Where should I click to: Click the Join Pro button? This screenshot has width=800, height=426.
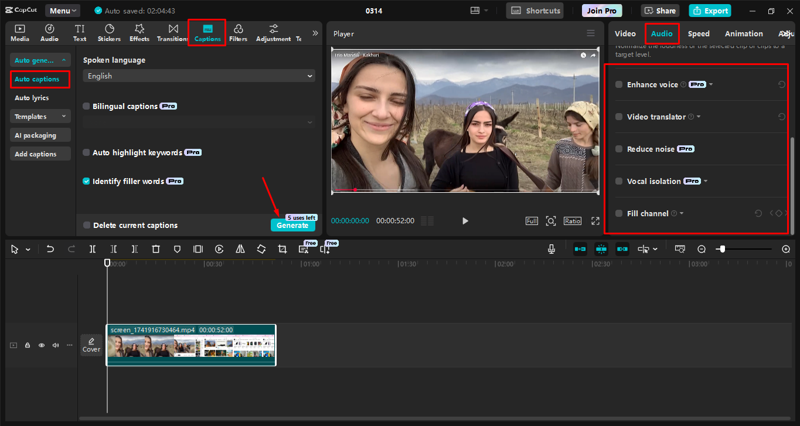point(601,10)
